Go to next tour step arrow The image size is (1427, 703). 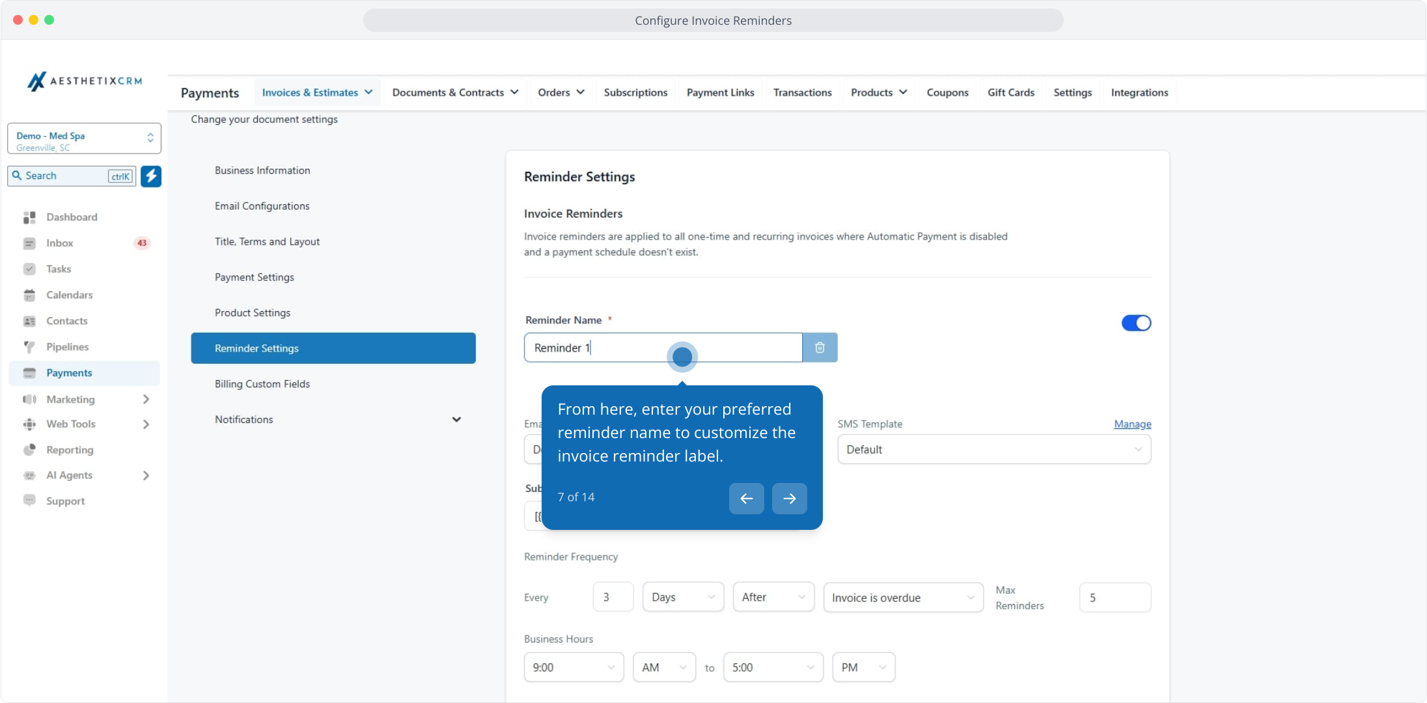[789, 499]
